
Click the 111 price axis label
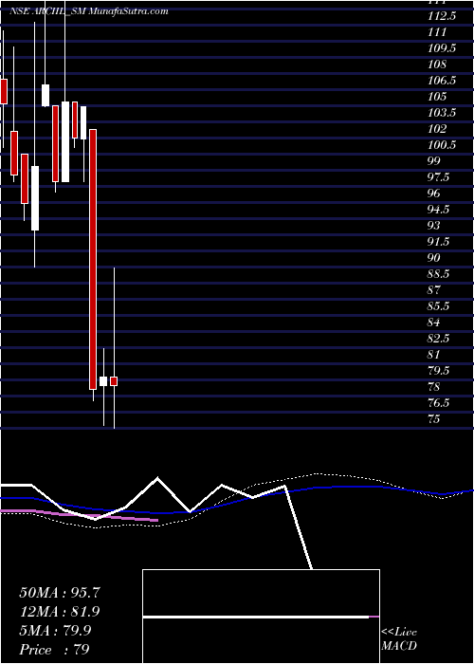click(x=437, y=32)
